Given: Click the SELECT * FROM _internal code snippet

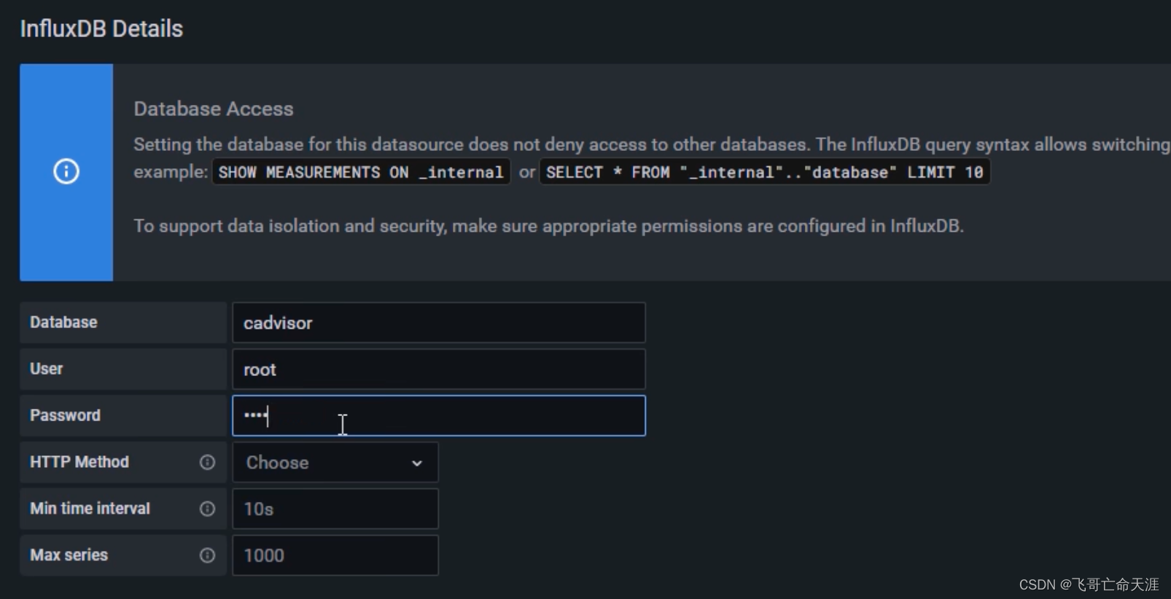Looking at the screenshot, I should (764, 173).
